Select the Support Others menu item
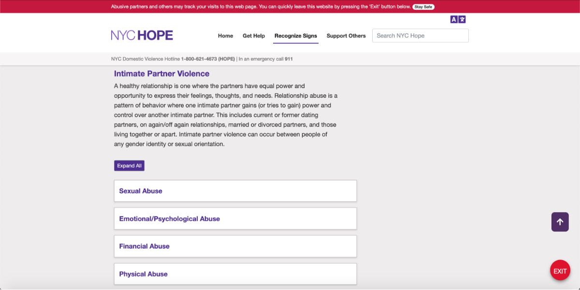 point(346,35)
